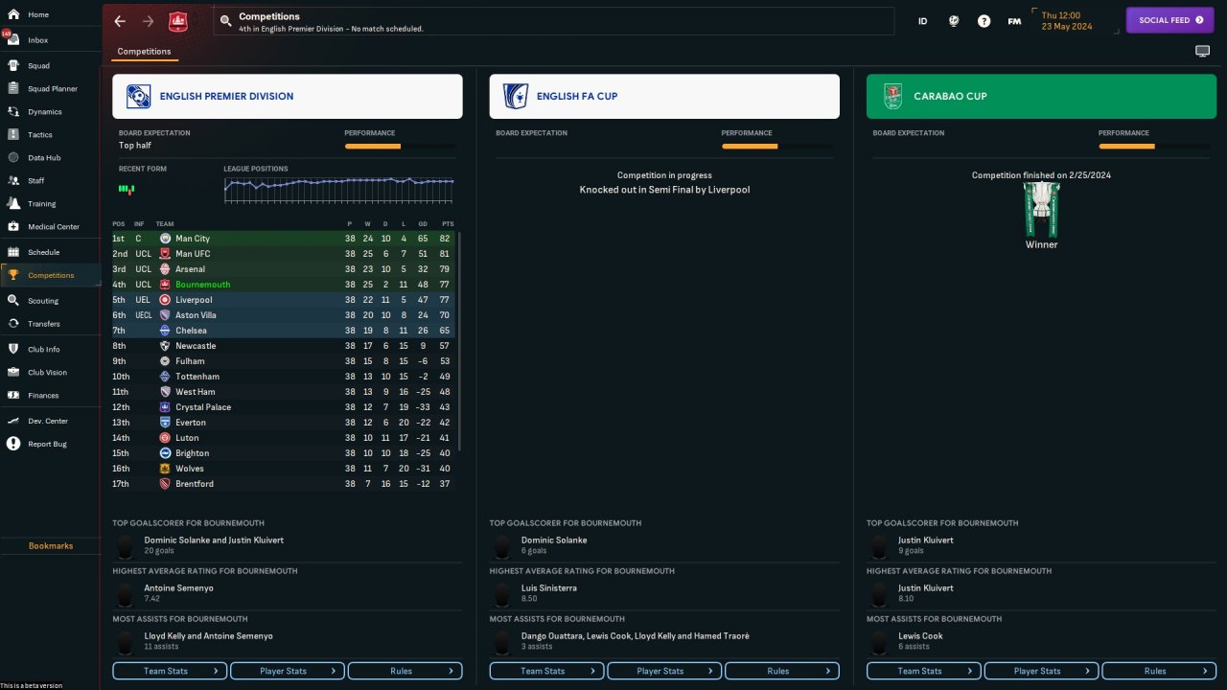Open the Medical Center

(x=54, y=227)
